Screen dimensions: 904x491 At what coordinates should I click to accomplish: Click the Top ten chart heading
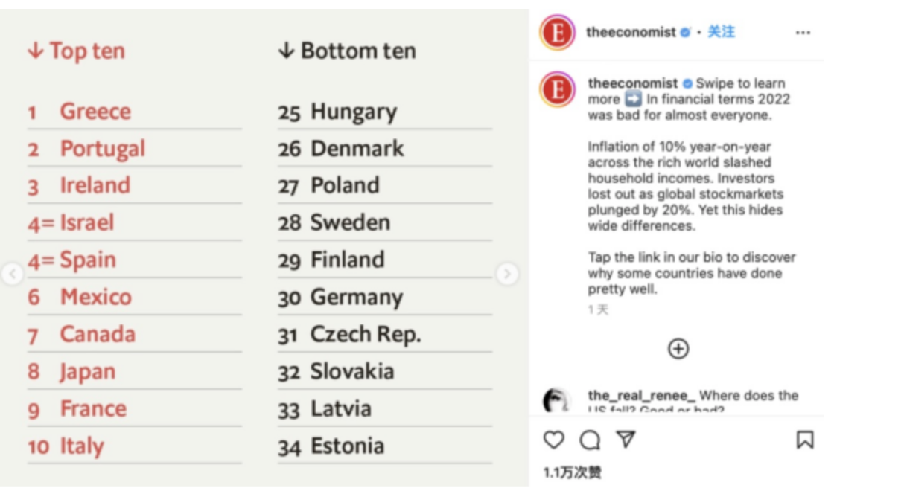coord(76,51)
